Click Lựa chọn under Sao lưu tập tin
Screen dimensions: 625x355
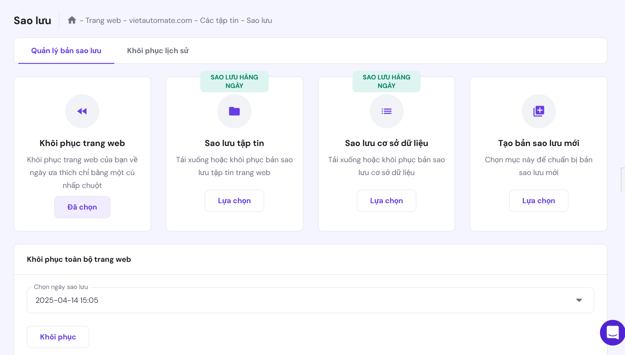[234, 201]
